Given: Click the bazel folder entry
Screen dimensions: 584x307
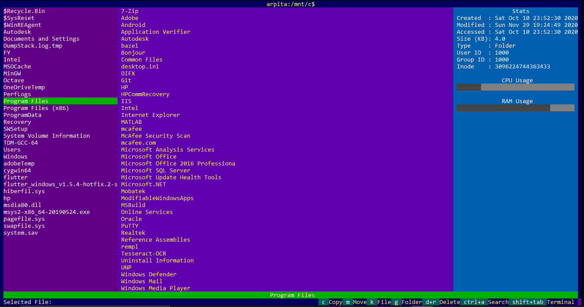Looking at the screenshot, I should pos(130,45).
